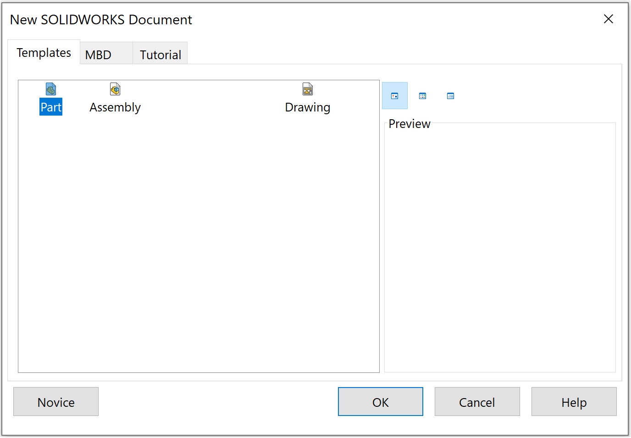Open Help for this dialog
The width and height of the screenshot is (631, 438).
[x=574, y=402]
